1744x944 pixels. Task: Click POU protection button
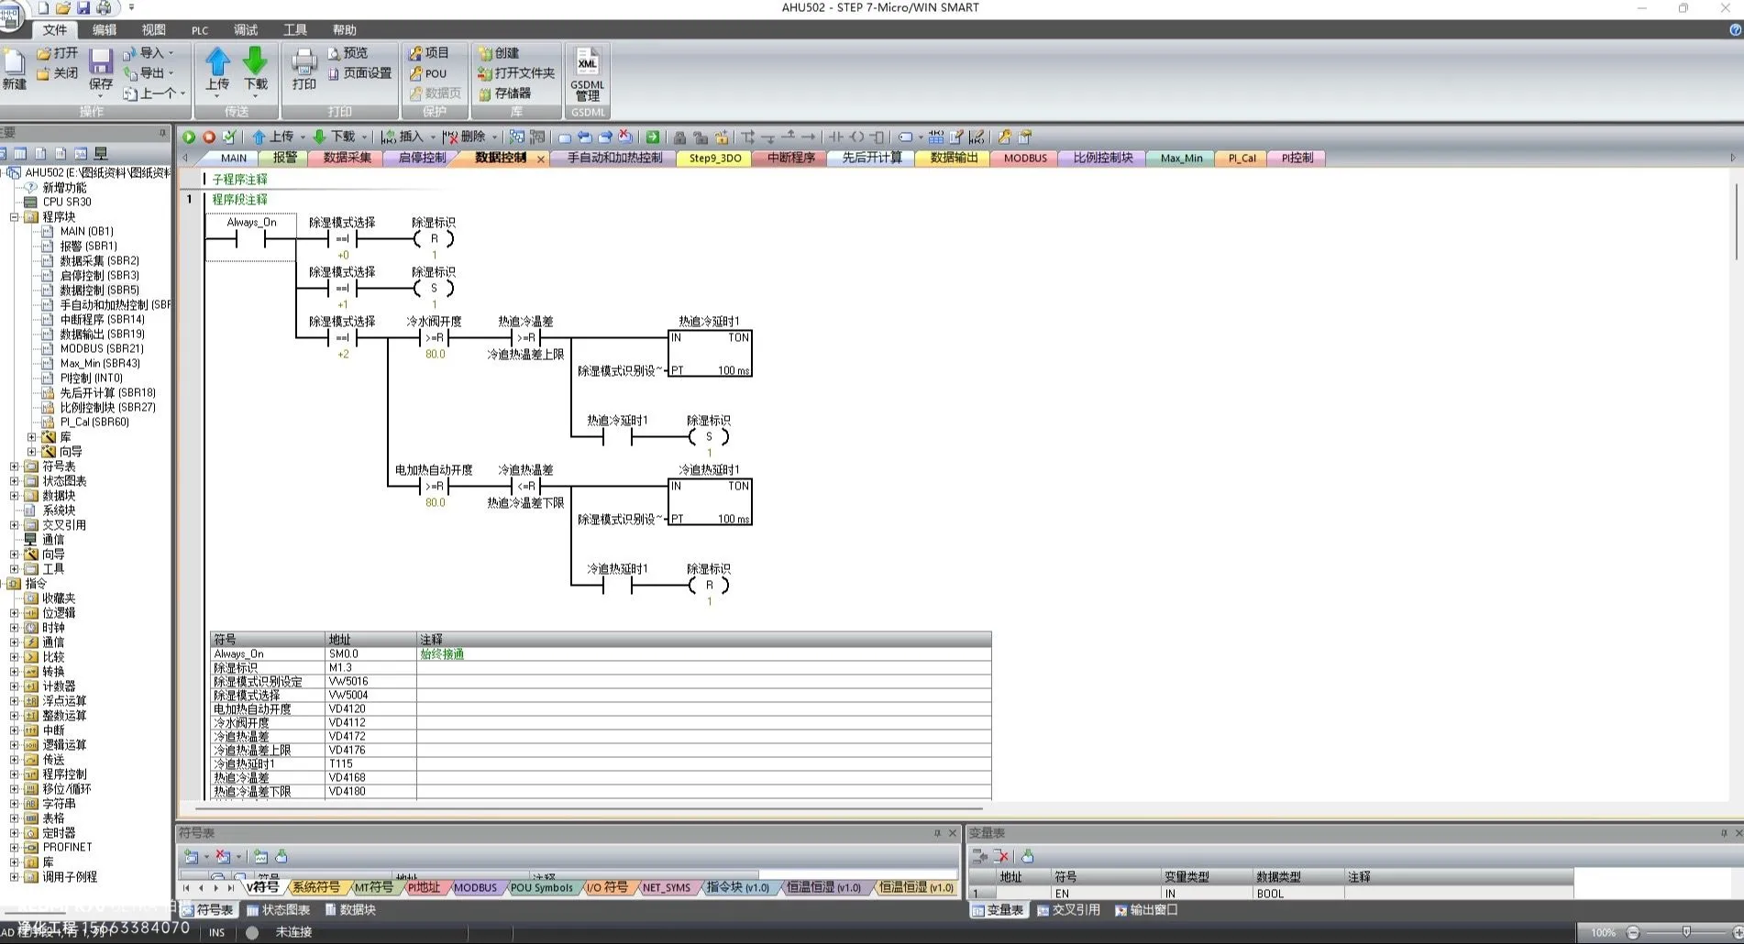point(428,73)
